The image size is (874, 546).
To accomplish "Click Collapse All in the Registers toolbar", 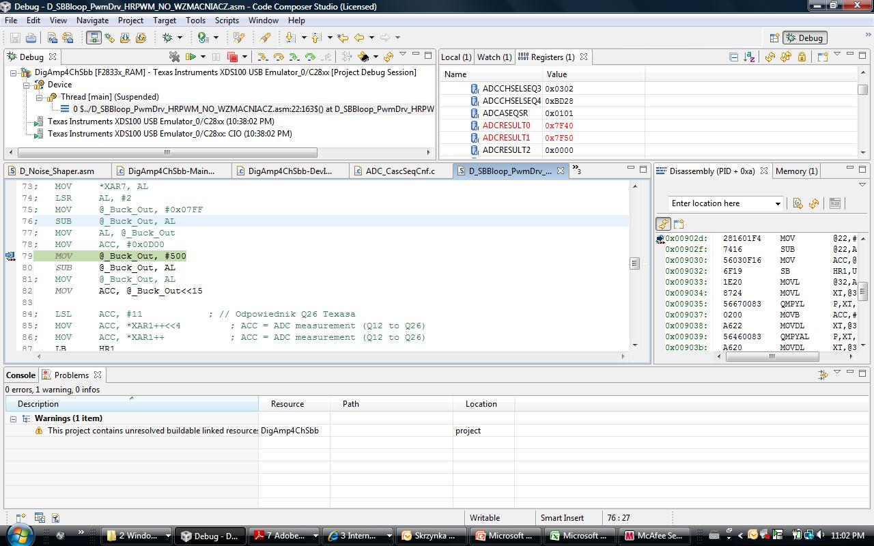I will click(x=734, y=57).
